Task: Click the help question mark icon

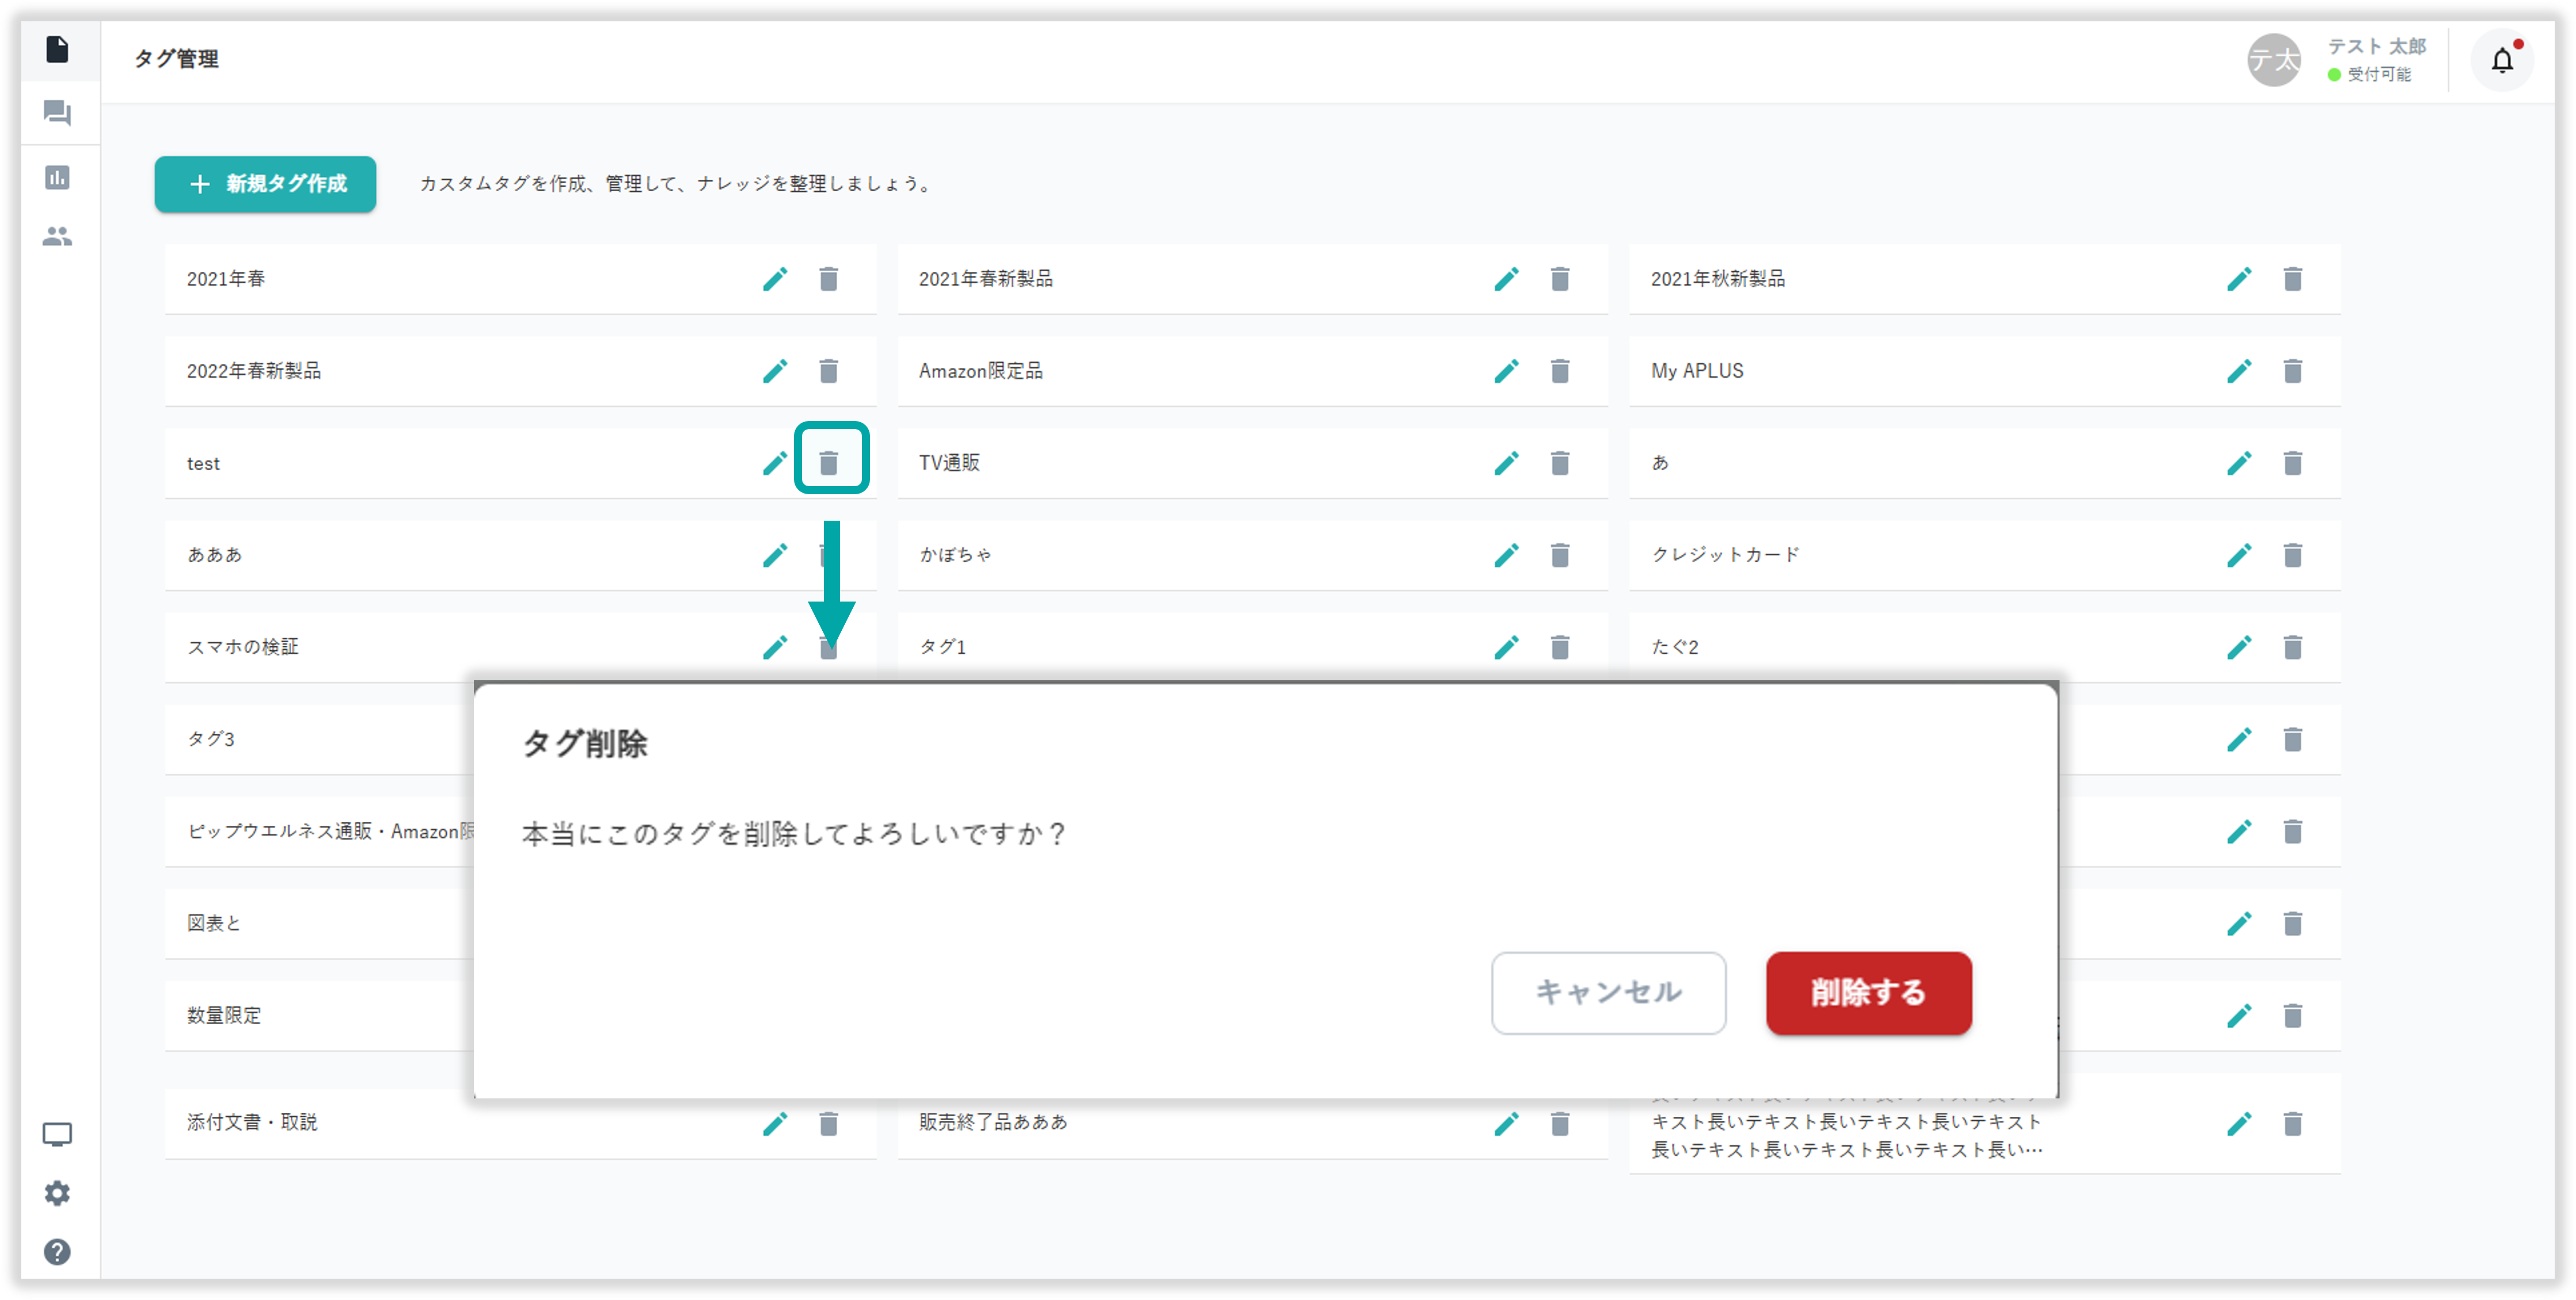Action: pos(57,1252)
